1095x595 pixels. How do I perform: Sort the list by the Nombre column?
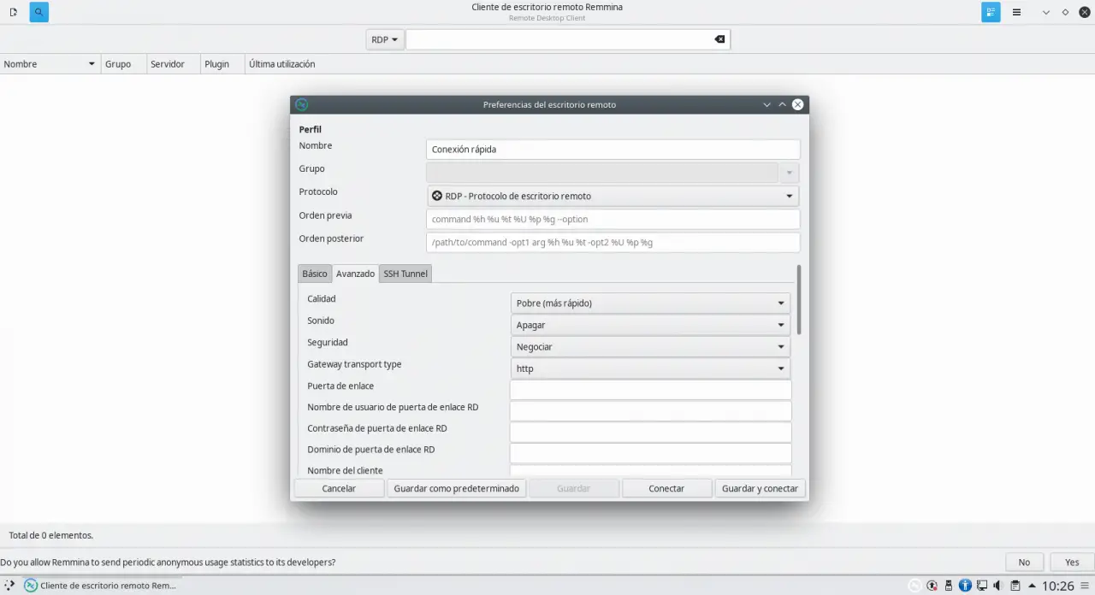50,64
